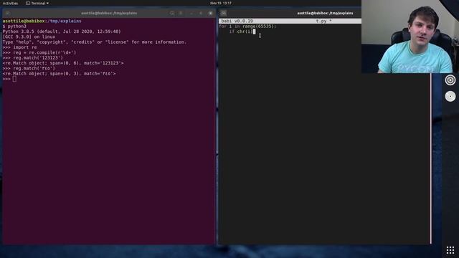Click the re.compile(r'\d+') line
This screenshot has width=459, height=258.
point(39,52)
